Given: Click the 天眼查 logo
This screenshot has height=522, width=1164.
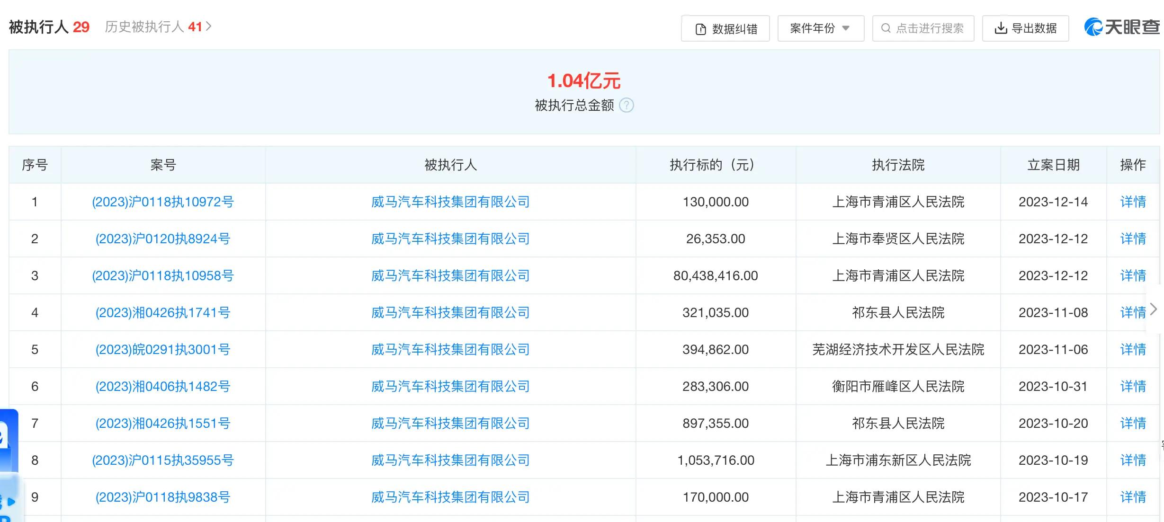Looking at the screenshot, I should point(1122,27).
